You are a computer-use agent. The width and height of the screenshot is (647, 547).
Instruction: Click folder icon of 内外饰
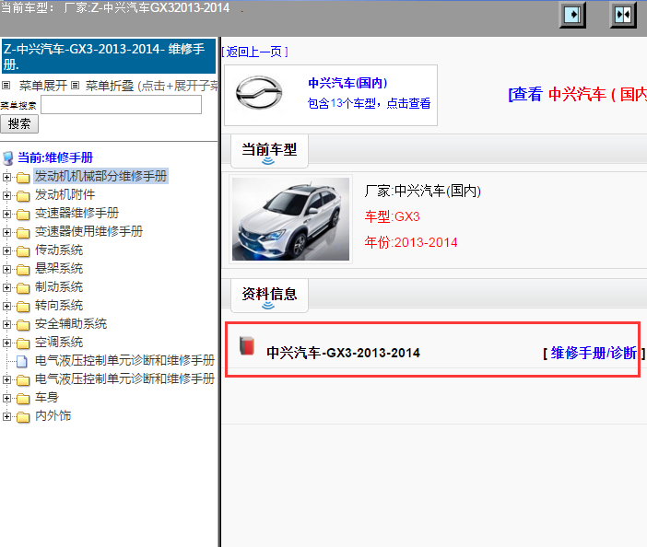23,417
